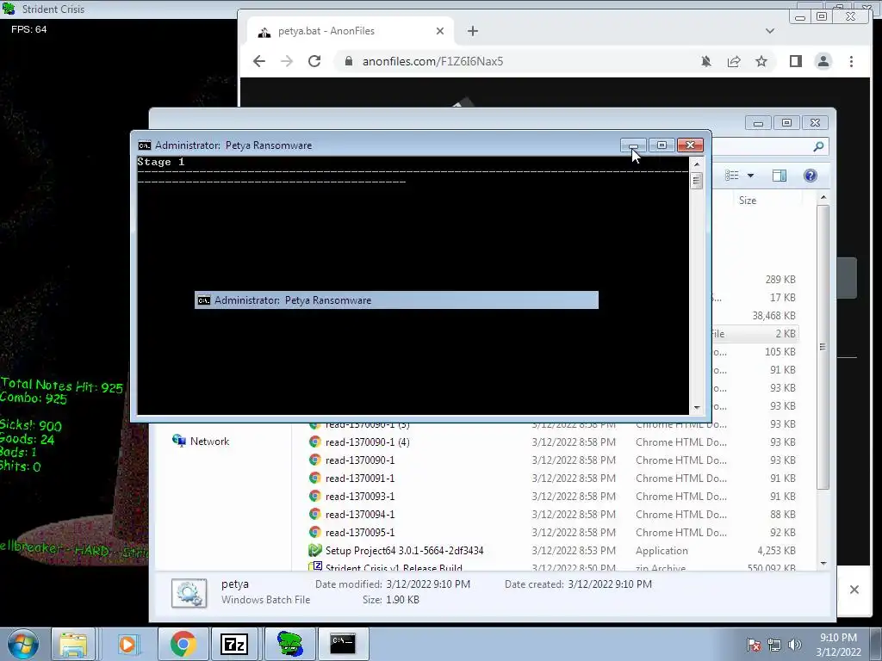Image resolution: width=882 pixels, height=661 pixels.
Task: Click command prompt scroll down arrow
Action: 696,407
